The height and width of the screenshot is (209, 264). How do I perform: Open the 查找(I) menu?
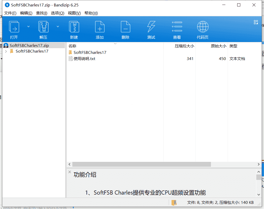coord(41,13)
